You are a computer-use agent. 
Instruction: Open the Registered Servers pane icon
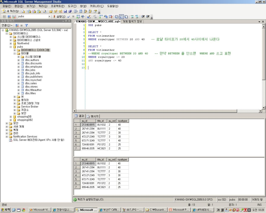[76, 11]
